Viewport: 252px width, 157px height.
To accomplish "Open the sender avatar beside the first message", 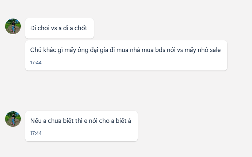I will [13, 26].
